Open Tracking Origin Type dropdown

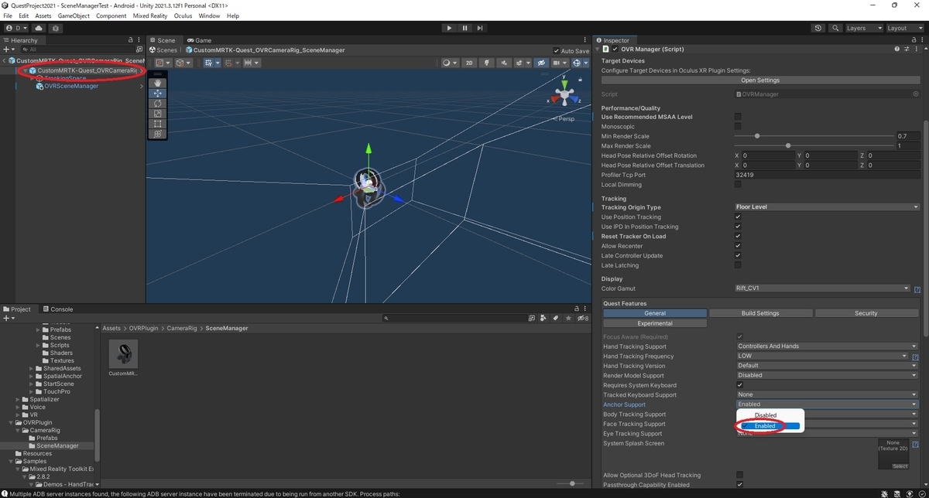[826, 207]
